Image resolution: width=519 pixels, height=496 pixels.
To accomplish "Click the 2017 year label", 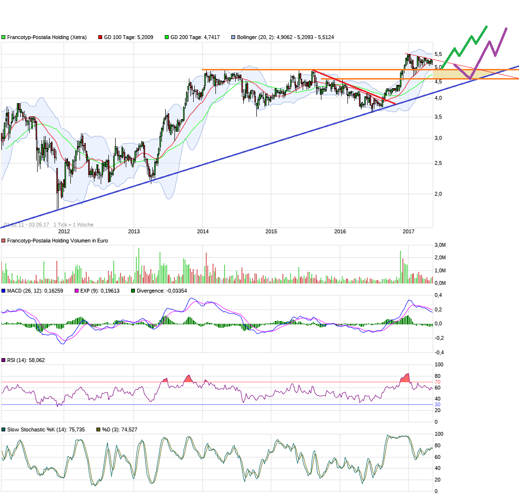I will click(409, 231).
